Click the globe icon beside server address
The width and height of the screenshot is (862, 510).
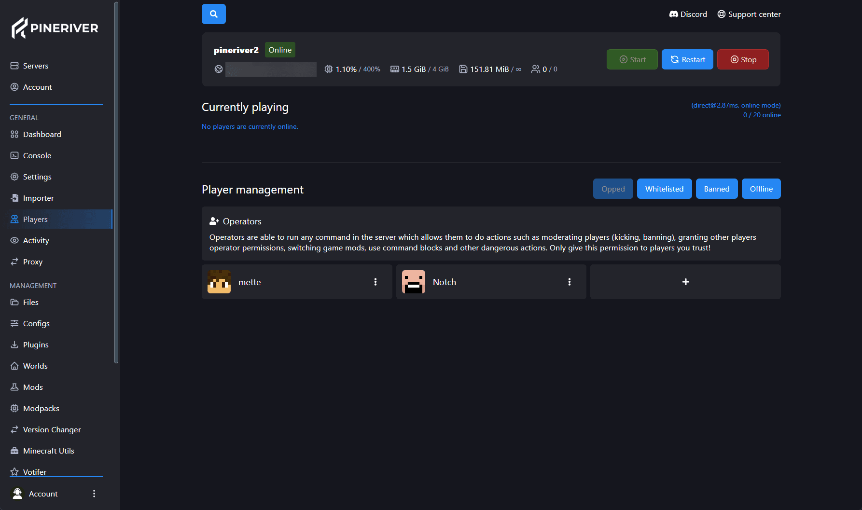point(219,69)
